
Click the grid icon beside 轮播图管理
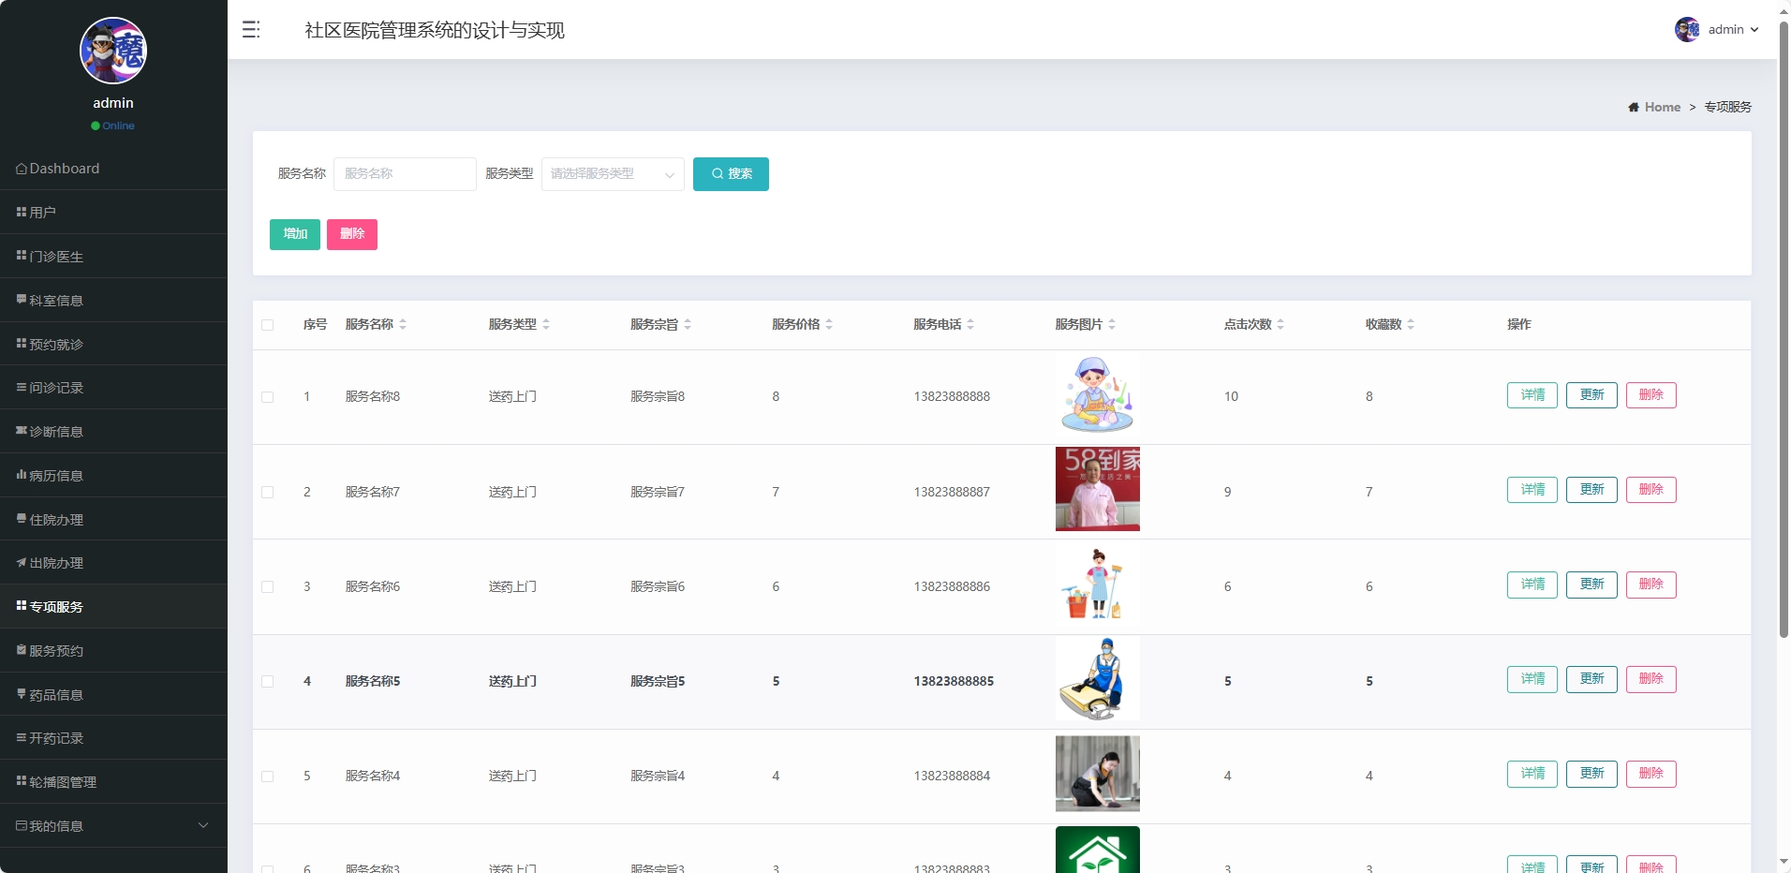(22, 781)
